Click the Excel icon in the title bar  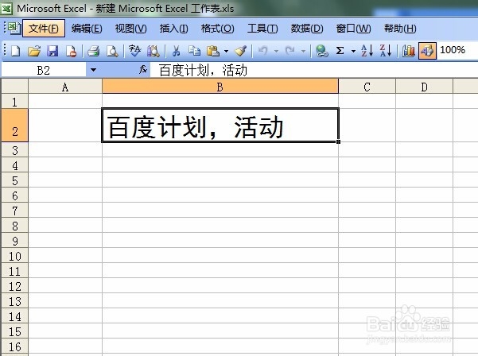coord(6,8)
